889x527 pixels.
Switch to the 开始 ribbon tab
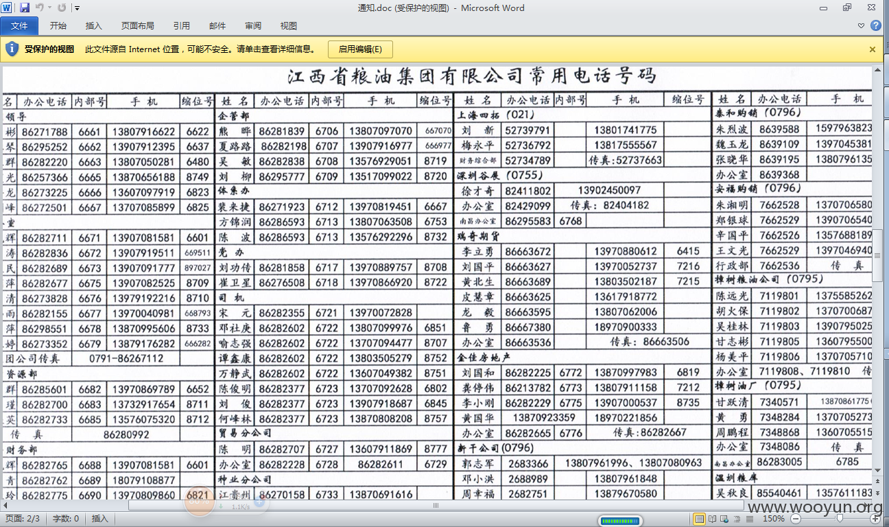58,26
